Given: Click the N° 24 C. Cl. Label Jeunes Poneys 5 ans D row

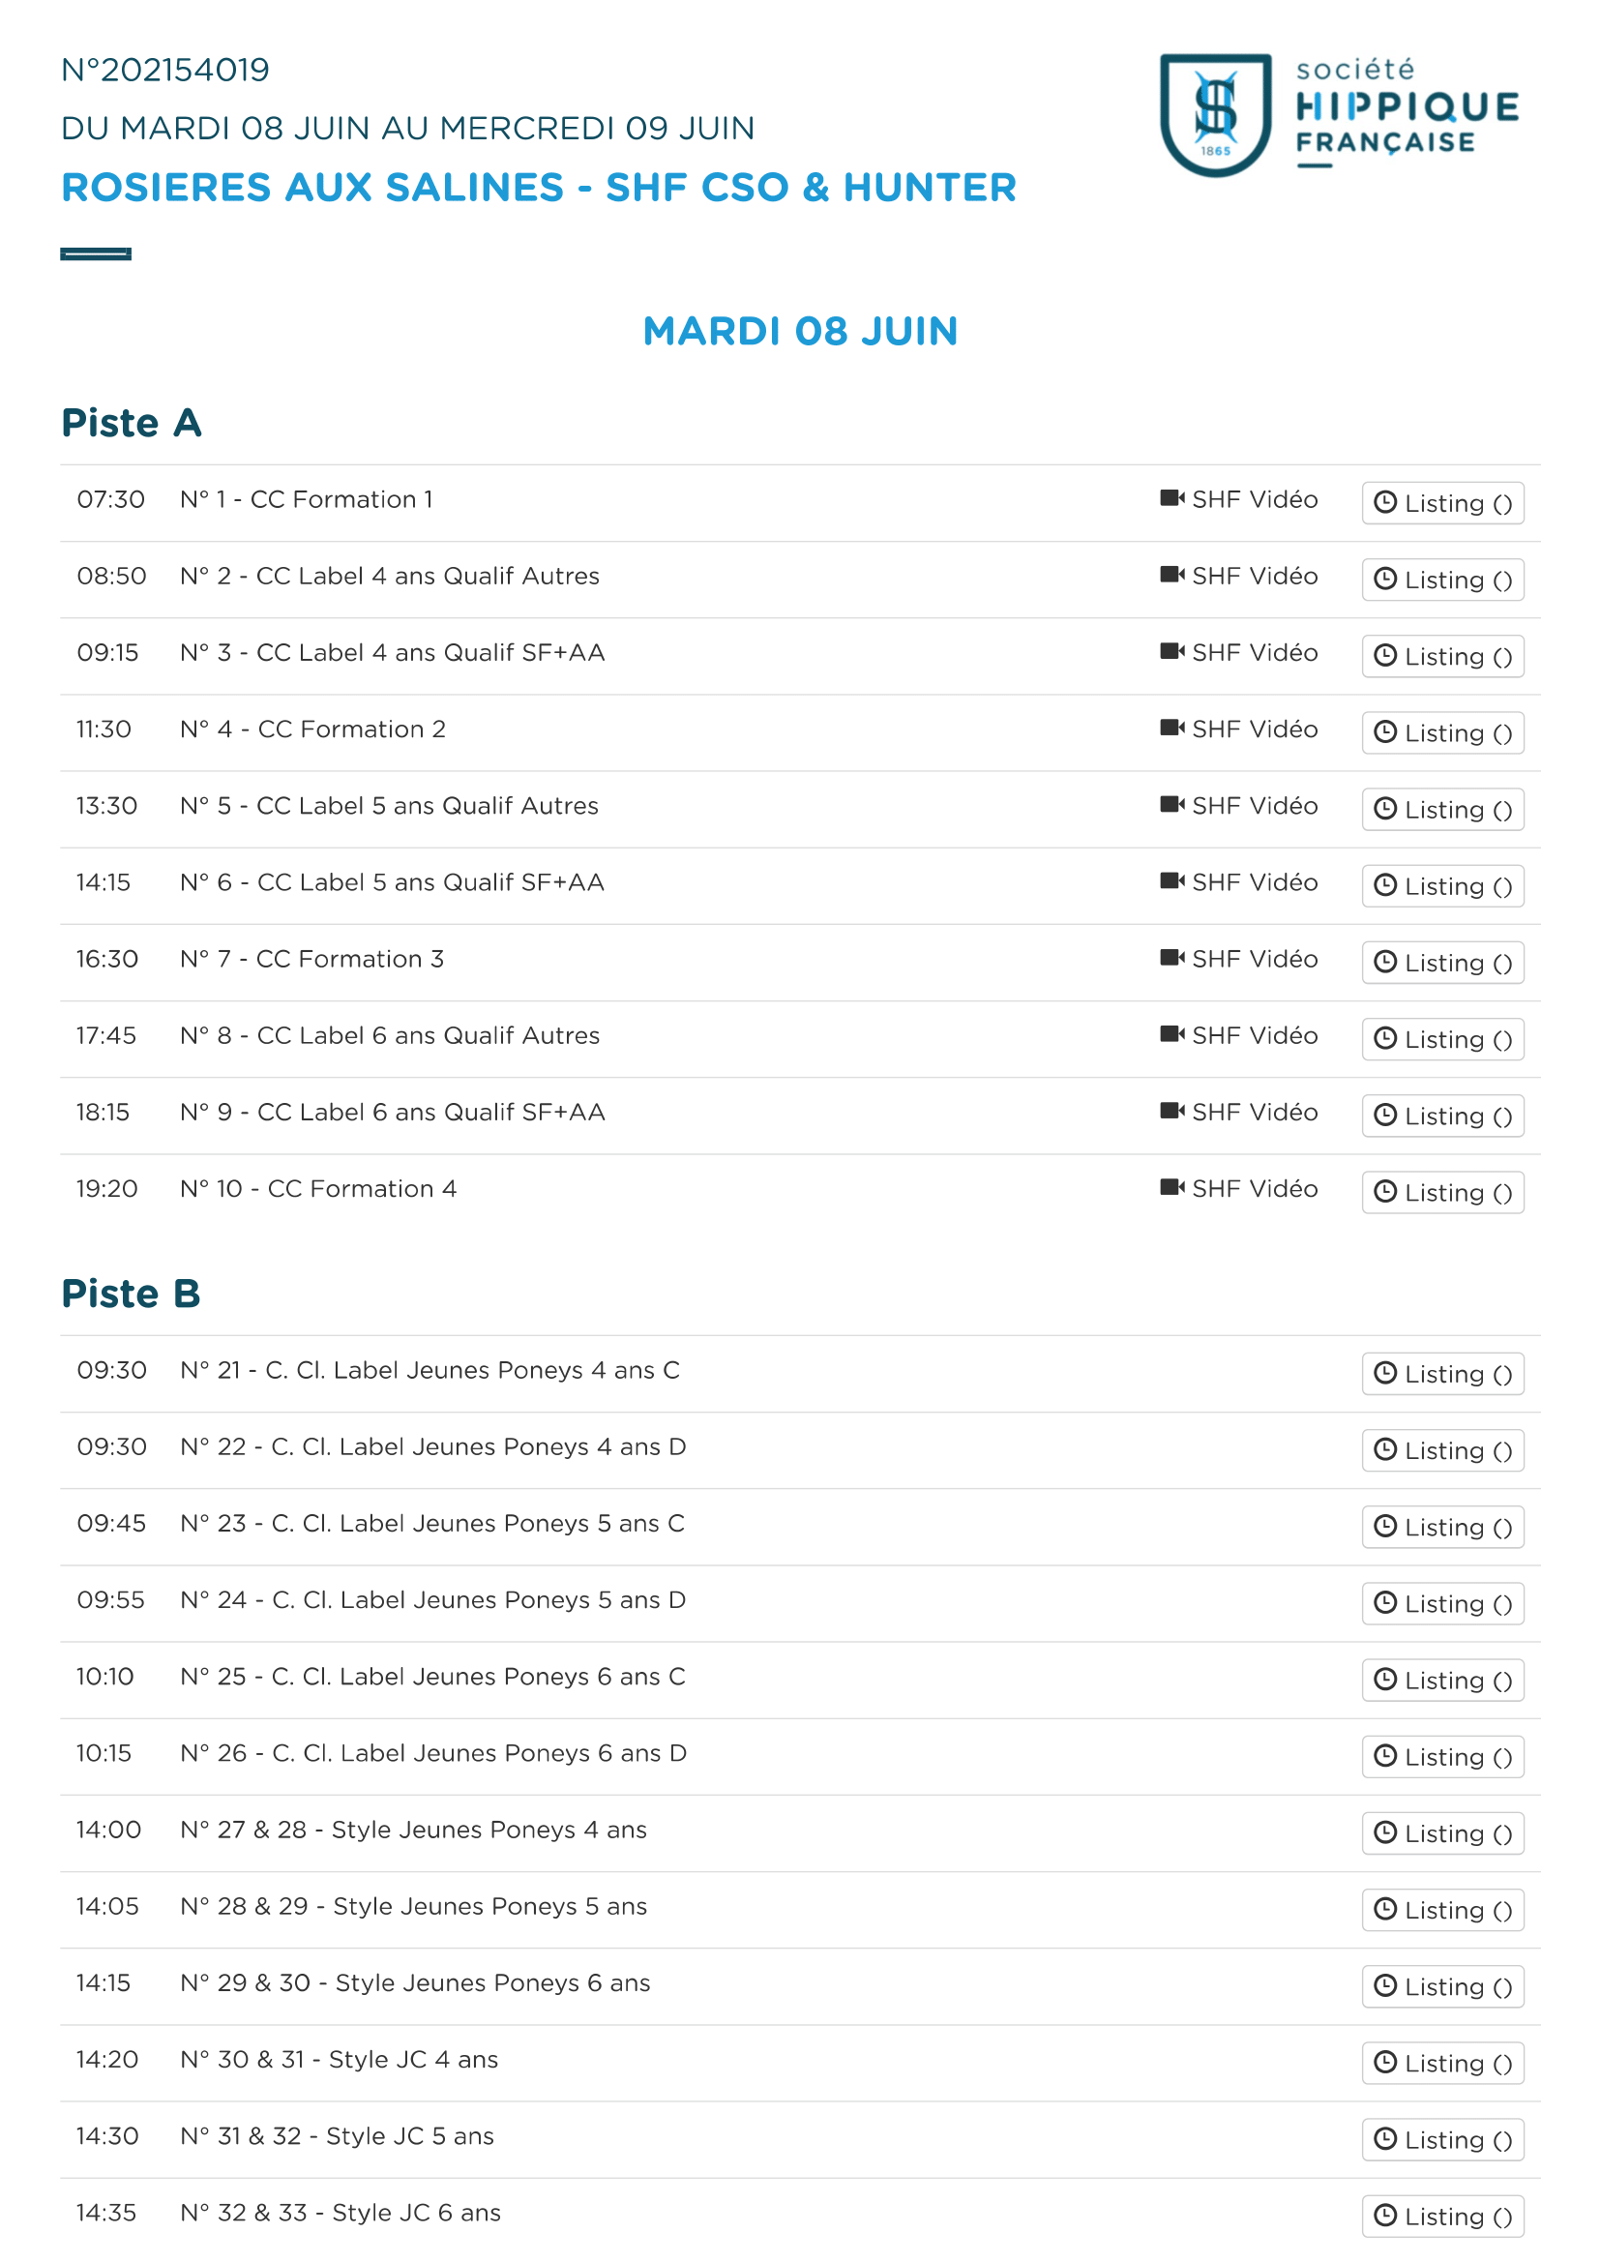Looking at the screenshot, I should tap(800, 1603).
